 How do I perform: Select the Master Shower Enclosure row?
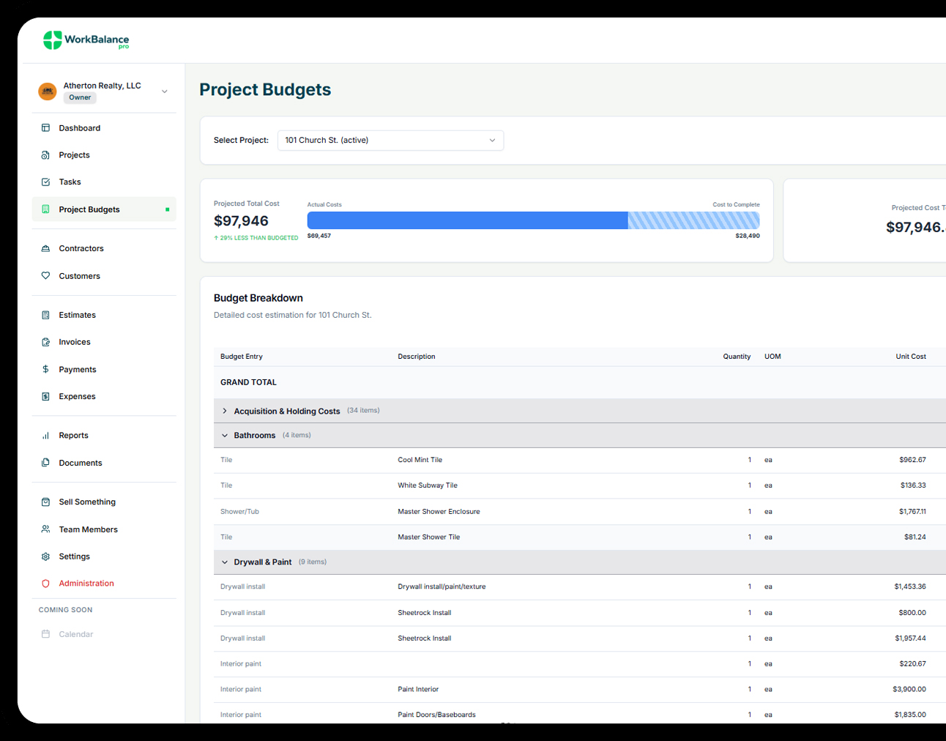coord(439,512)
